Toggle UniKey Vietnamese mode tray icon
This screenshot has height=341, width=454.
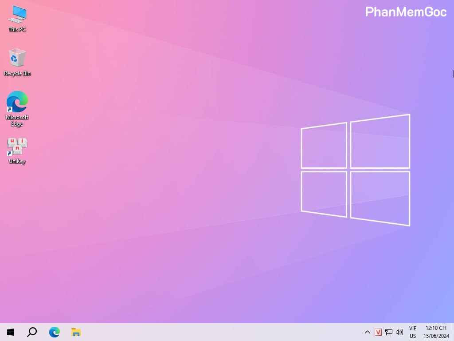click(x=378, y=332)
